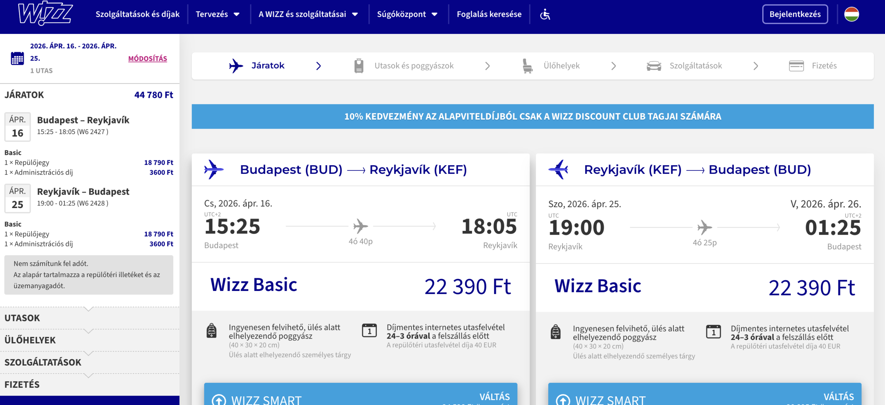This screenshot has height=405, width=885.
Task: Click the airplane icon in Járatok step
Action: point(236,66)
